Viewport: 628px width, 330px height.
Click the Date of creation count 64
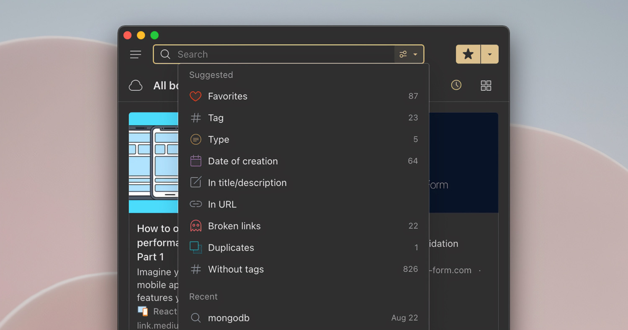413,161
